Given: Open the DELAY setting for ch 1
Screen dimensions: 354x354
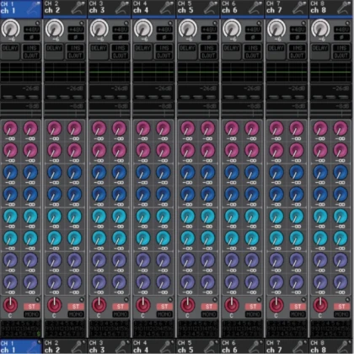Looking at the screenshot, I should tap(10, 51).
